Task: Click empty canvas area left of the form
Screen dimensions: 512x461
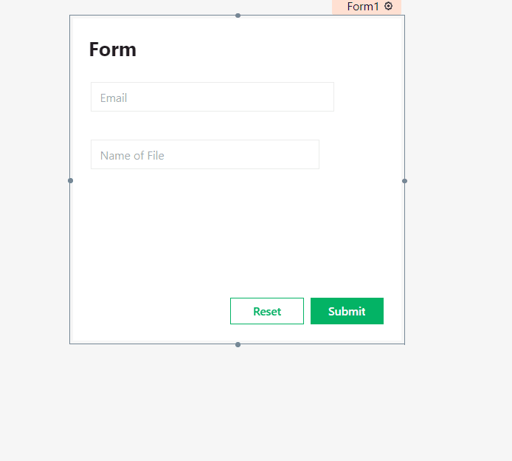Action: [35, 185]
